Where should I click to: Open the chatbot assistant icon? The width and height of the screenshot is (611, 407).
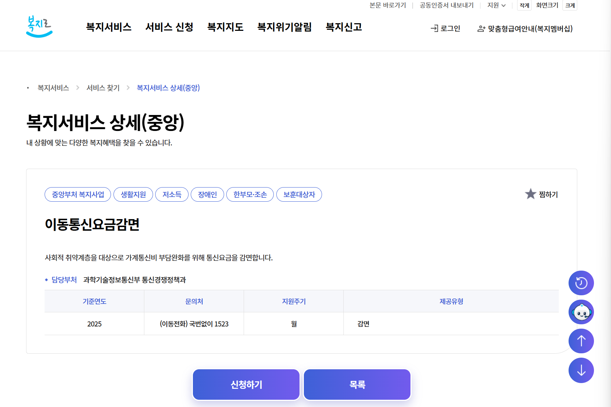581,312
